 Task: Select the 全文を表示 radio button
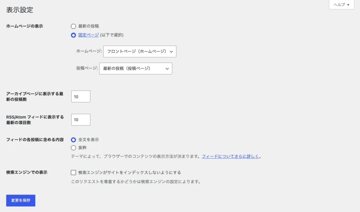(x=73, y=140)
